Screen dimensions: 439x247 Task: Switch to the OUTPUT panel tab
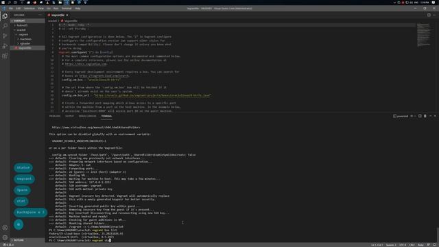69,116
